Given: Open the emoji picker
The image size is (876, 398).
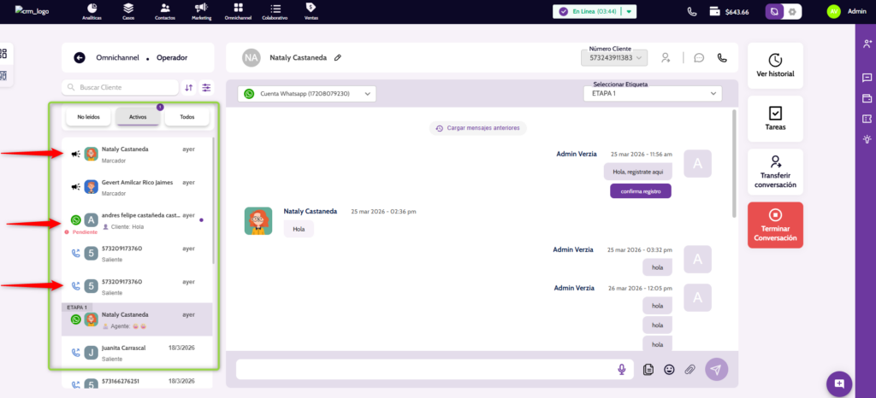Looking at the screenshot, I should coord(669,369).
